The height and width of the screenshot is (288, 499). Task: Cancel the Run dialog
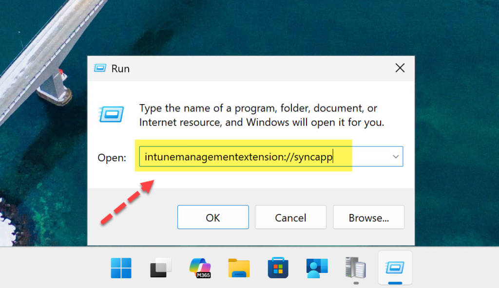[290, 217]
